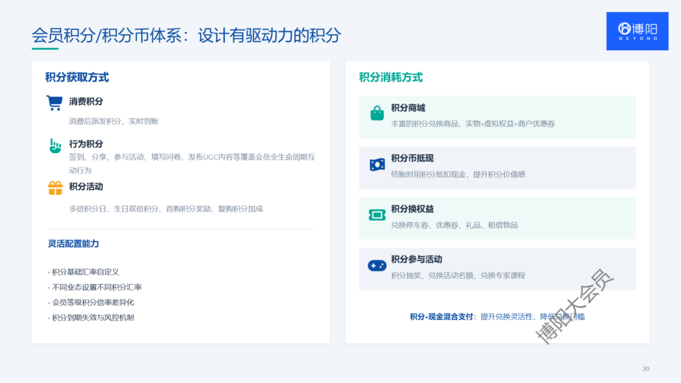
Task: Click the ticket icon for 积分换权益
Action: (377, 215)
